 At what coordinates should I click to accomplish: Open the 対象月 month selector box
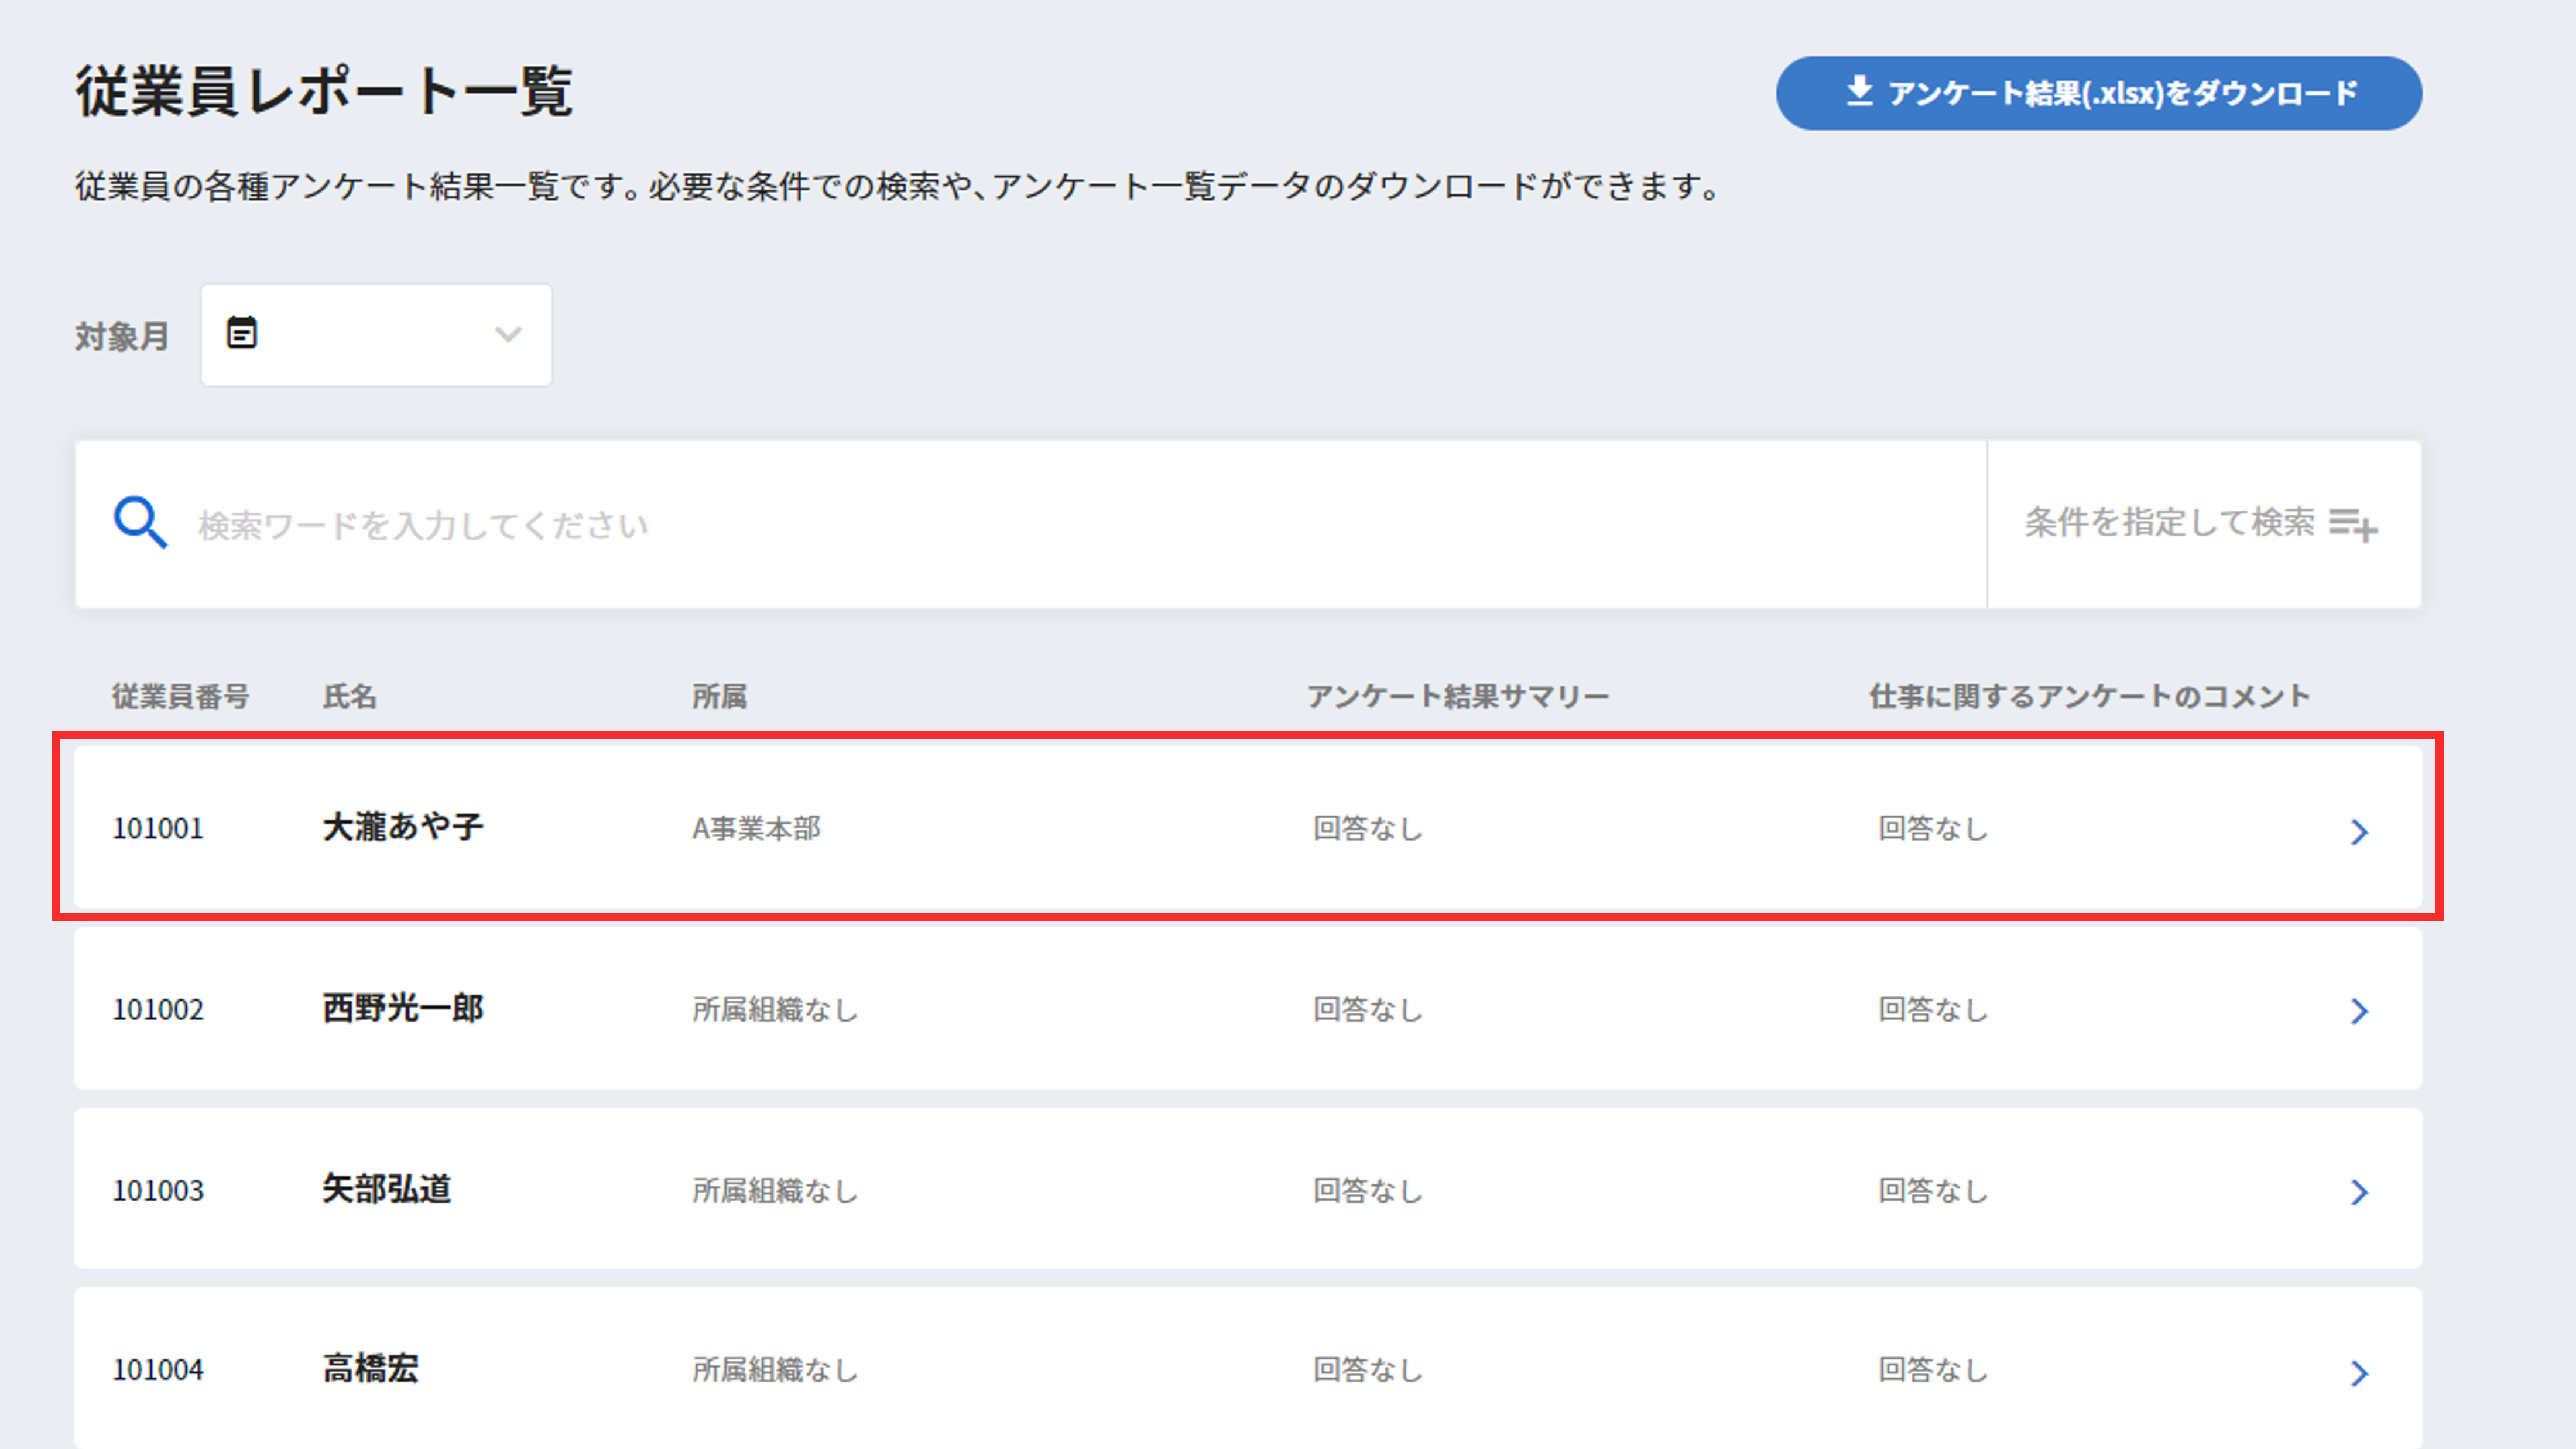(376, 335)
